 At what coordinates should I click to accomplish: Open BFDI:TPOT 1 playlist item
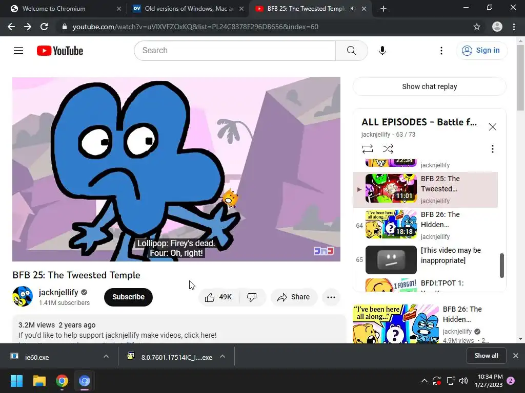(426, 285)
